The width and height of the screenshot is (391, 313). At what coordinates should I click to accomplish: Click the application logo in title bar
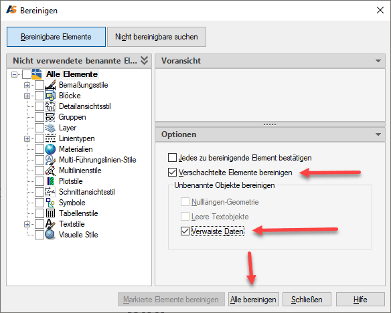[x=11, y=10]
